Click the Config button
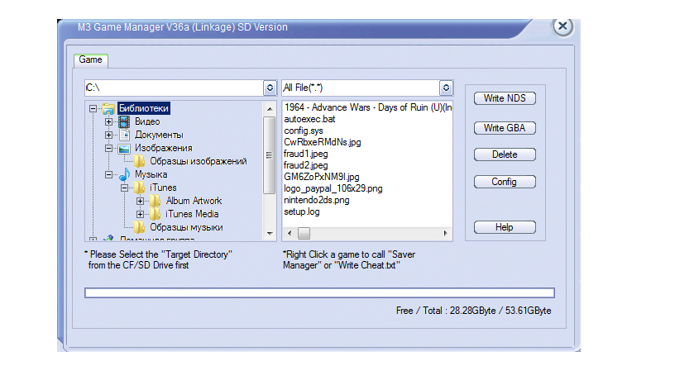Image resolution: width=675 pixels, height=380 pixels. pos(505,182)
